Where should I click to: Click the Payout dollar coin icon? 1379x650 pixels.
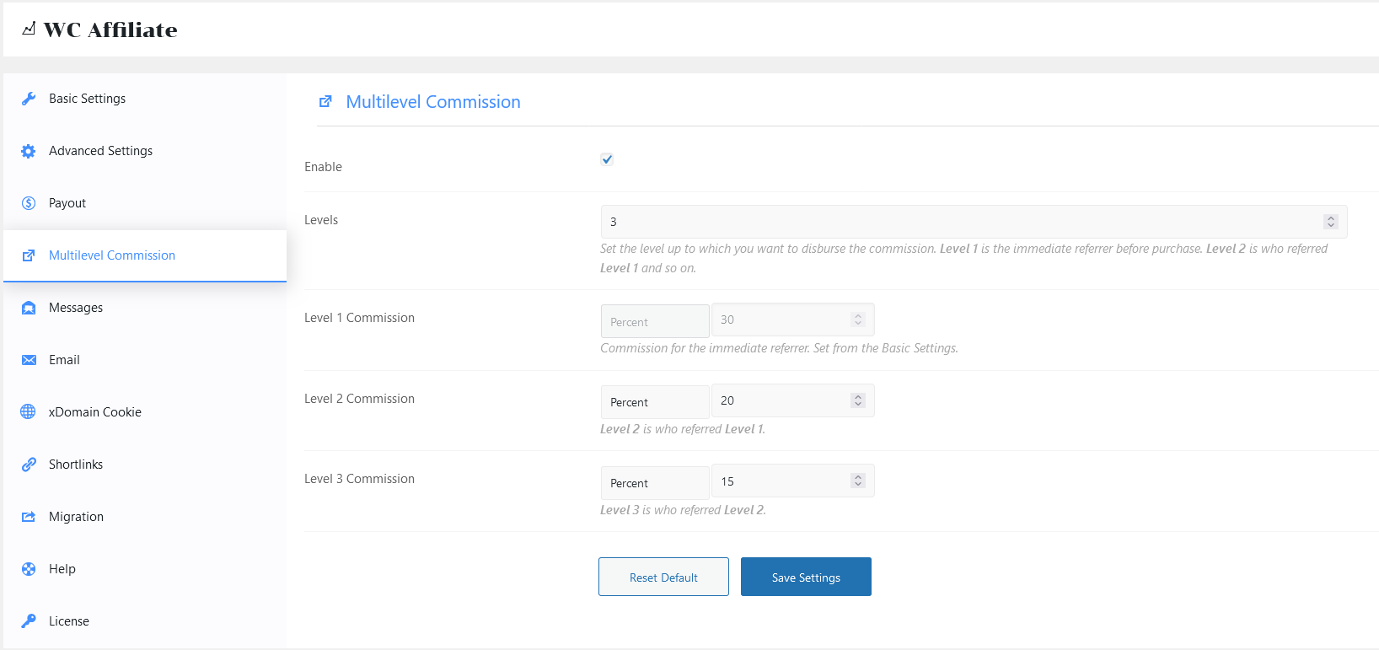pyautogui.click(x=29, y=203)
